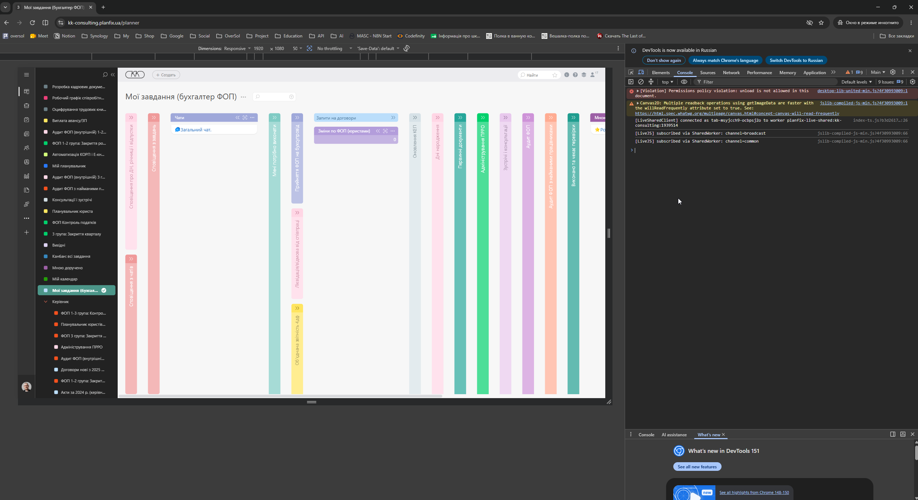The image size is (918, 500).
Task: Open the tasks checklist icon in left rail
Action: click(26, 120)
